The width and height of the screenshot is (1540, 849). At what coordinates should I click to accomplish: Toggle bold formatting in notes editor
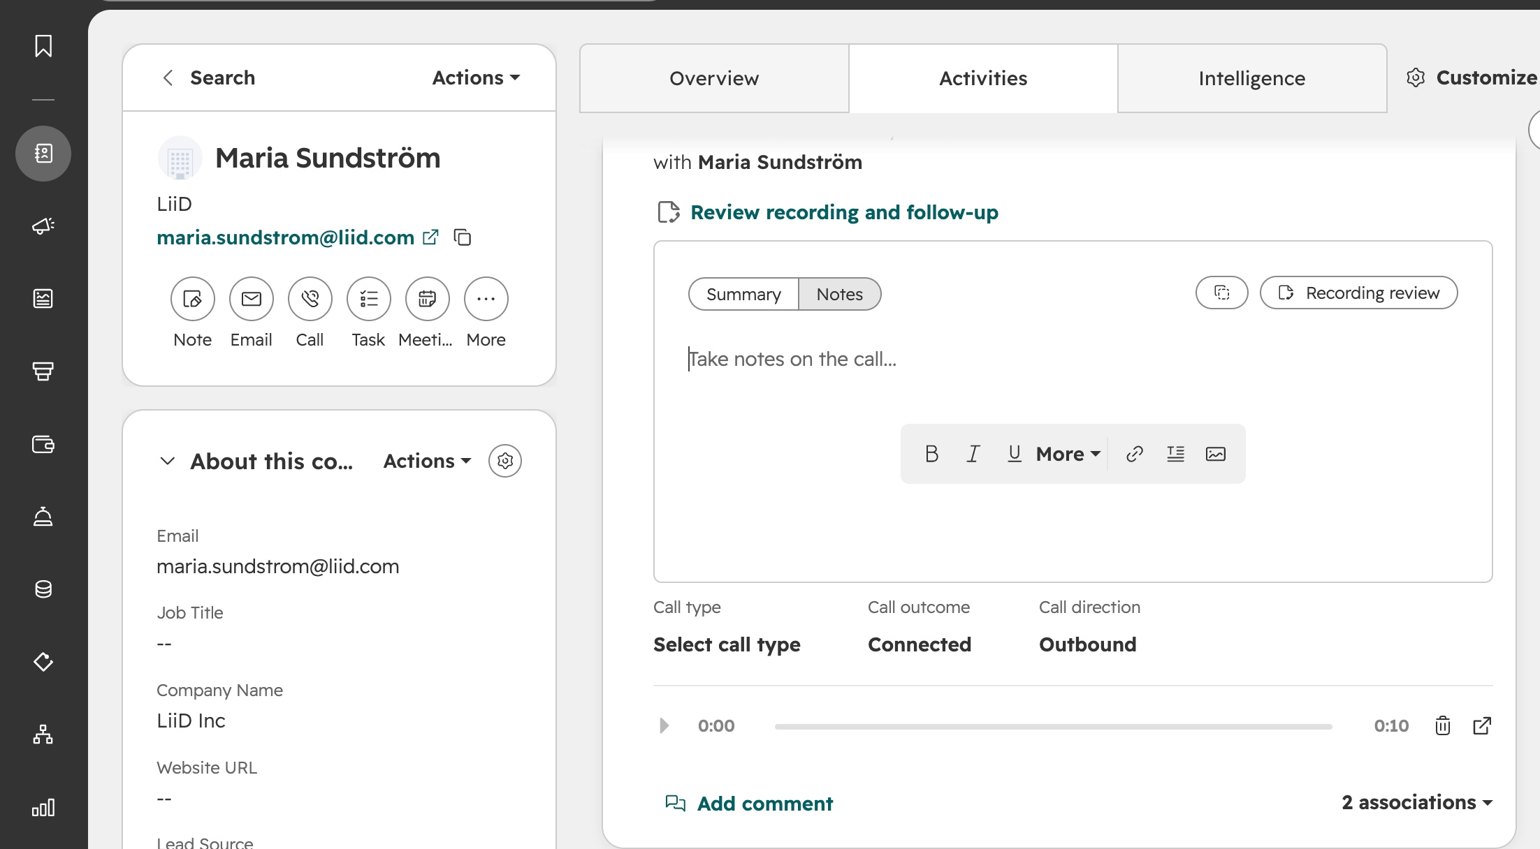pos(931,454)
